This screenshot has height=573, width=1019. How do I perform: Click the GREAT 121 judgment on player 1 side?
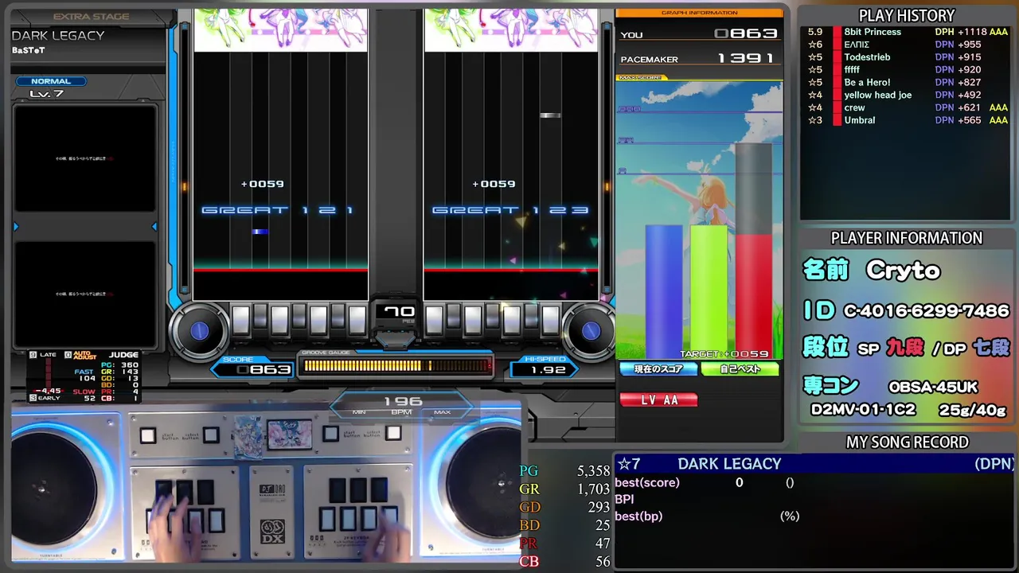tap(279, 210)
